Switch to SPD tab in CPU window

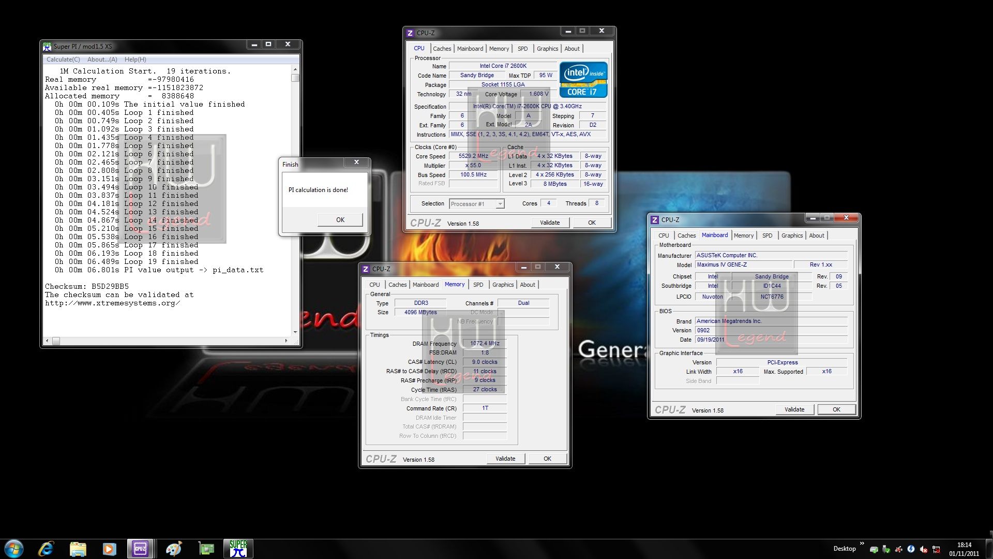tap(523, 49)
